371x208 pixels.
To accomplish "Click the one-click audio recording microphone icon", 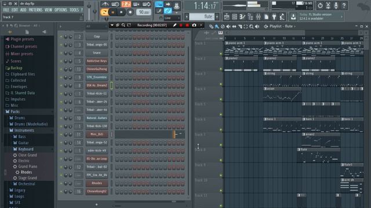I will coord(336,5).
